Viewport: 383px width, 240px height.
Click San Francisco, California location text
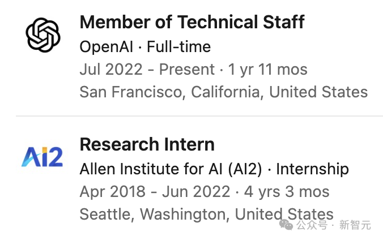click(x=171, y=92)
